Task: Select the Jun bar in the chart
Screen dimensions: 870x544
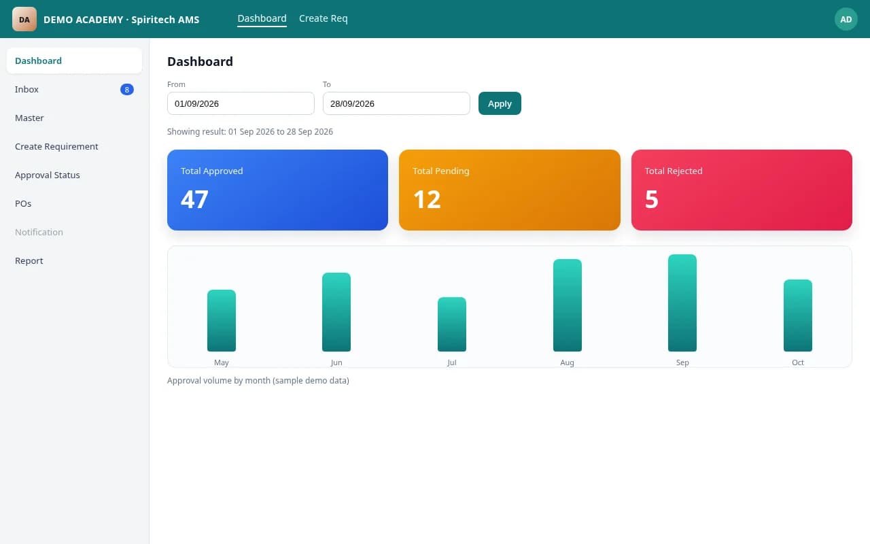Action: tap(336, 312)
